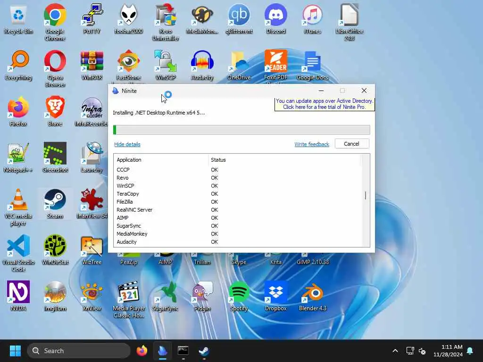Click the Application column header
This screenshot has height=362, width=483.
(x=161, y=160)
